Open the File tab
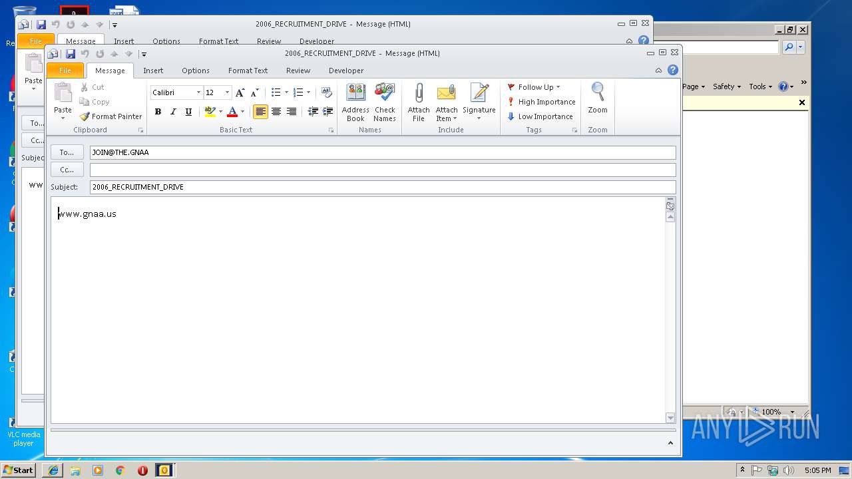The image size is (852, 479). (65, 71)
